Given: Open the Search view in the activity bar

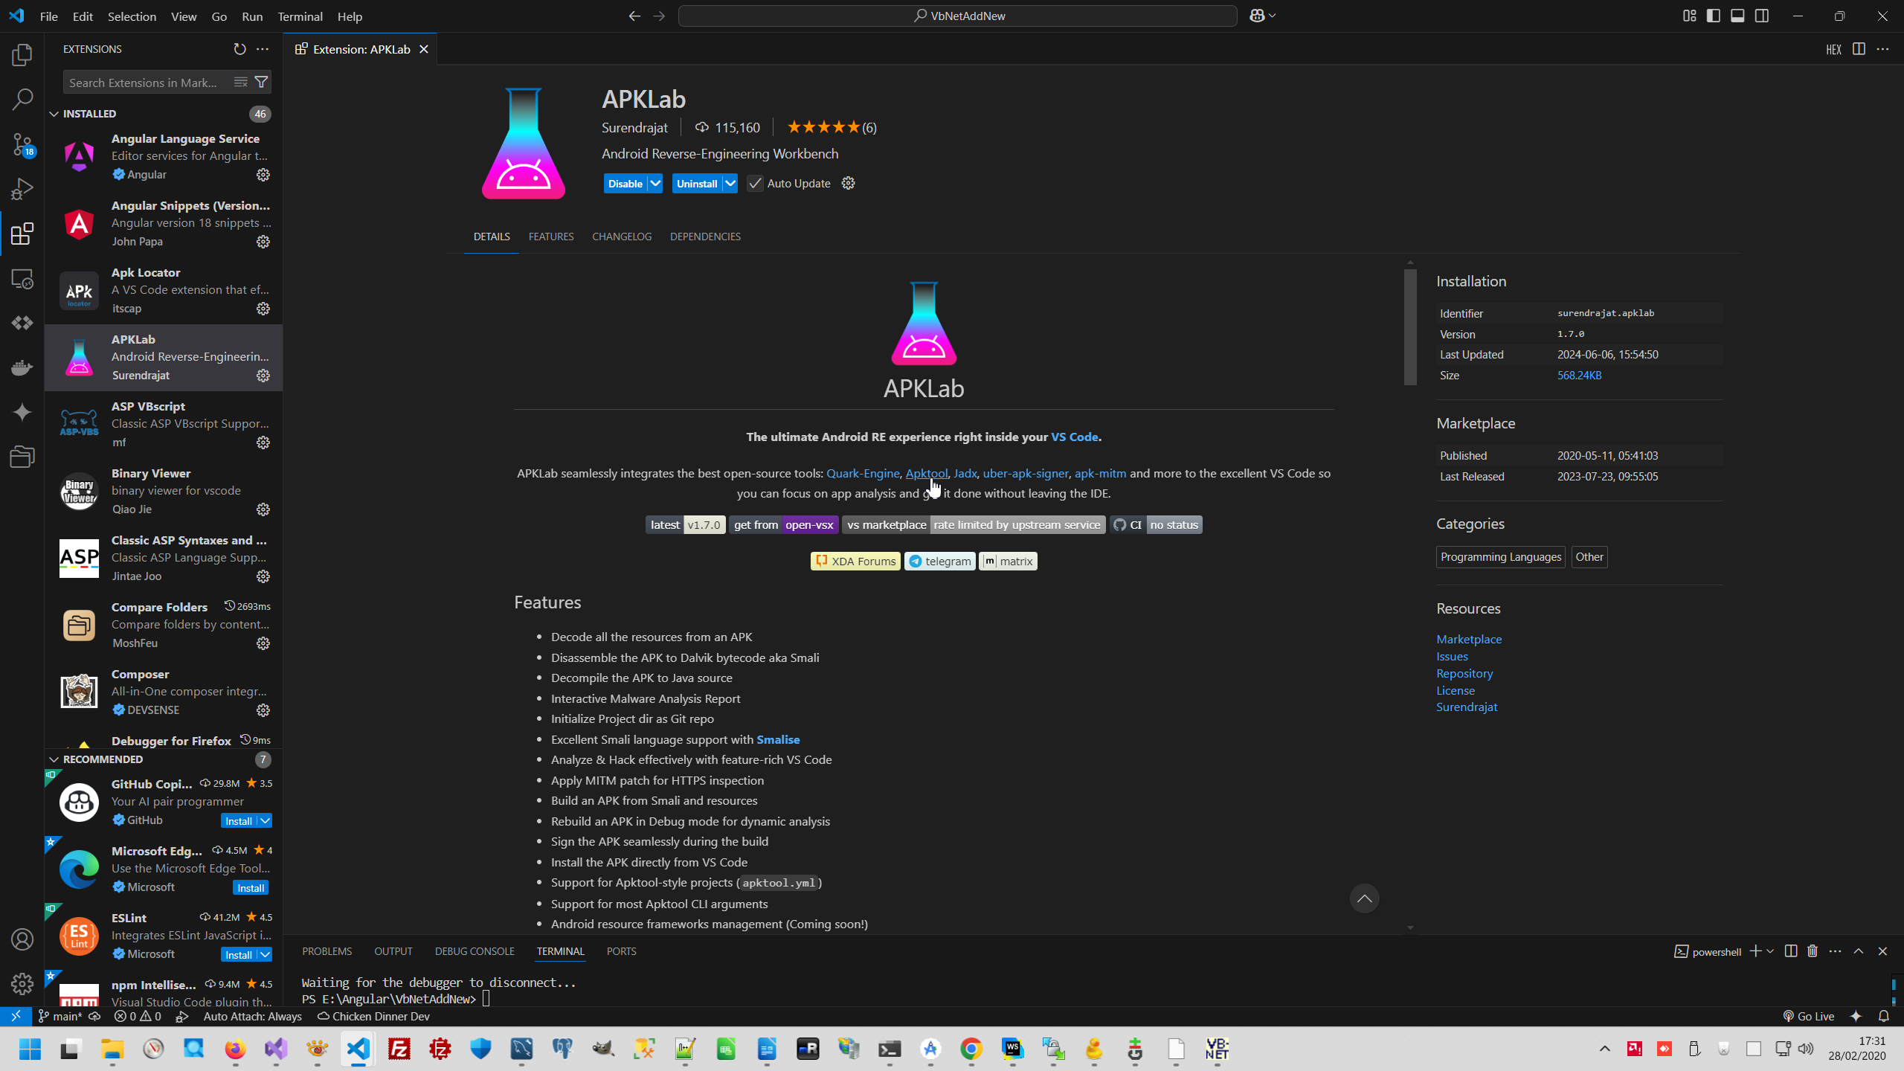Looking at the screenshot, I should tap(22, 99).
